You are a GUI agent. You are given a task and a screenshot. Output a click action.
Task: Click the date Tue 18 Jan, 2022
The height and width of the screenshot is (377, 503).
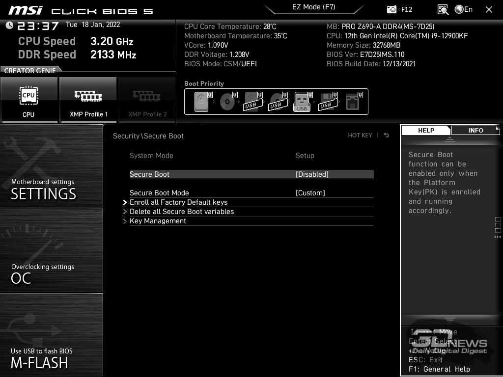tap(93, 25)
